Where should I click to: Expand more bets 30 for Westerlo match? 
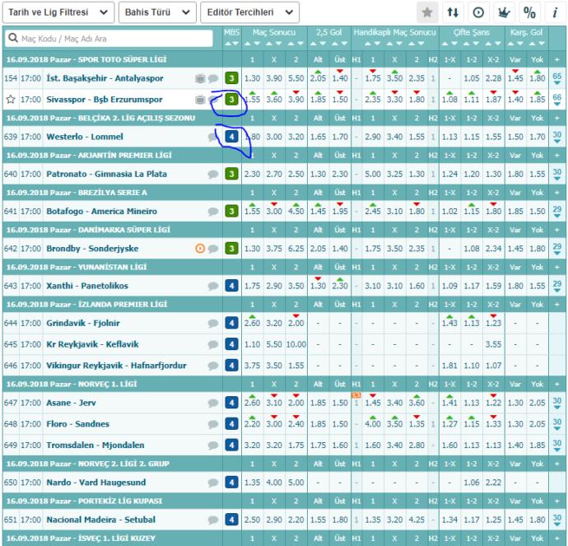point(556,137)
